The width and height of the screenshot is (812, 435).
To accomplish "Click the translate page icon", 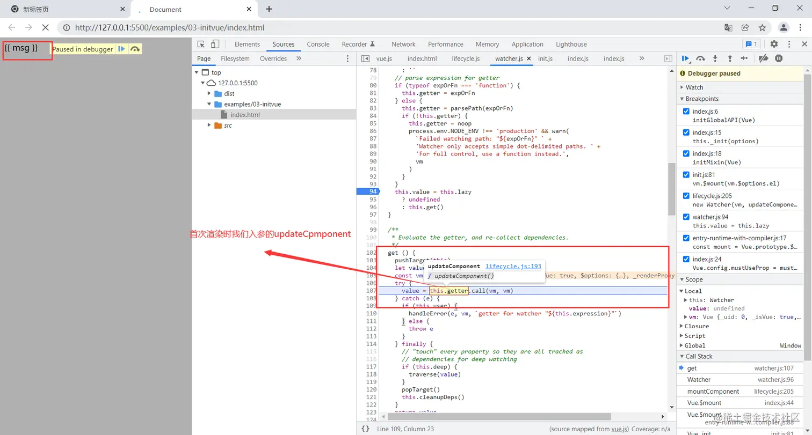I will [728, 27].
